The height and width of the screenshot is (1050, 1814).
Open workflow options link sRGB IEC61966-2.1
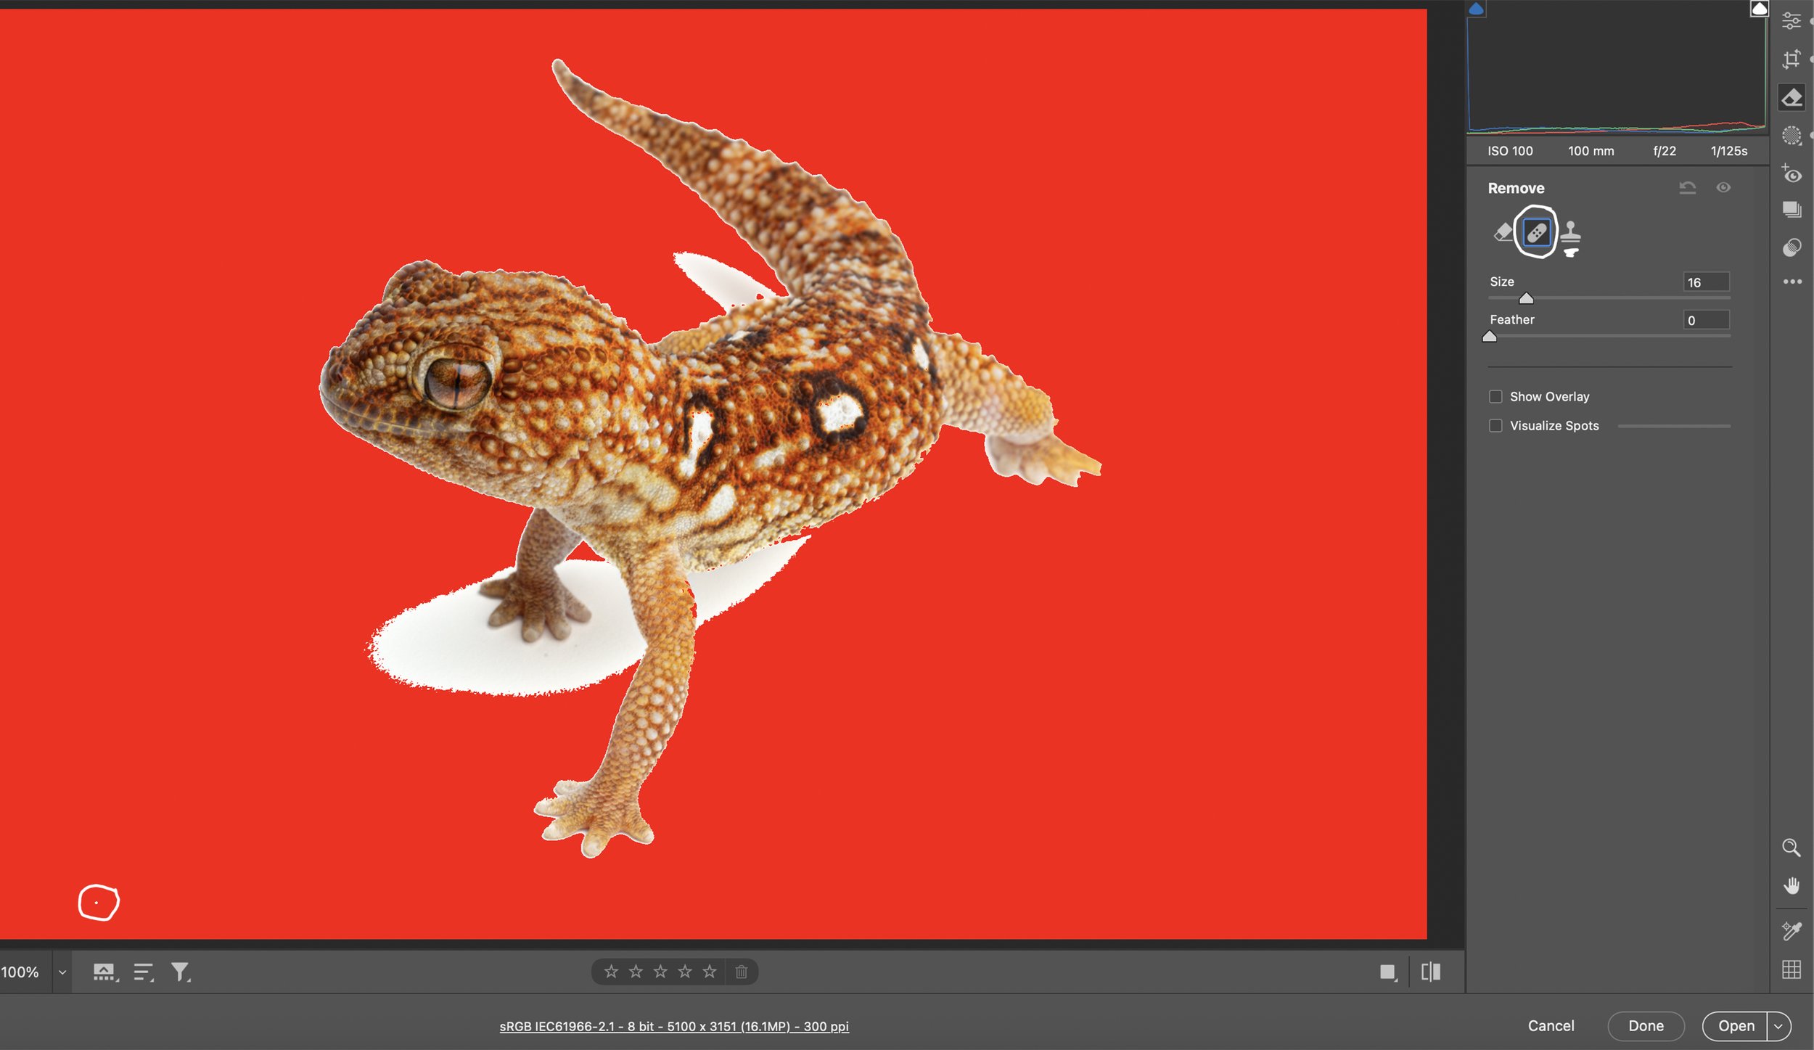[674, 1027]
